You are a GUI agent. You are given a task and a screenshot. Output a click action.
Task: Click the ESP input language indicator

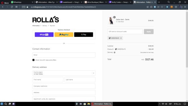(x=170, y=104)
